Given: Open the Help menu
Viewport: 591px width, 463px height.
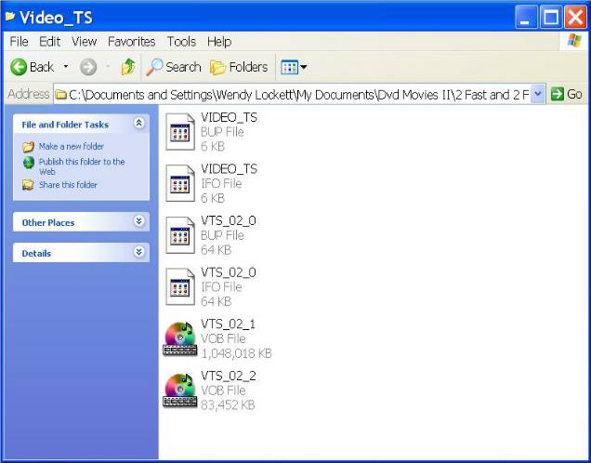Looking at the screenshot, I should 219,42.
